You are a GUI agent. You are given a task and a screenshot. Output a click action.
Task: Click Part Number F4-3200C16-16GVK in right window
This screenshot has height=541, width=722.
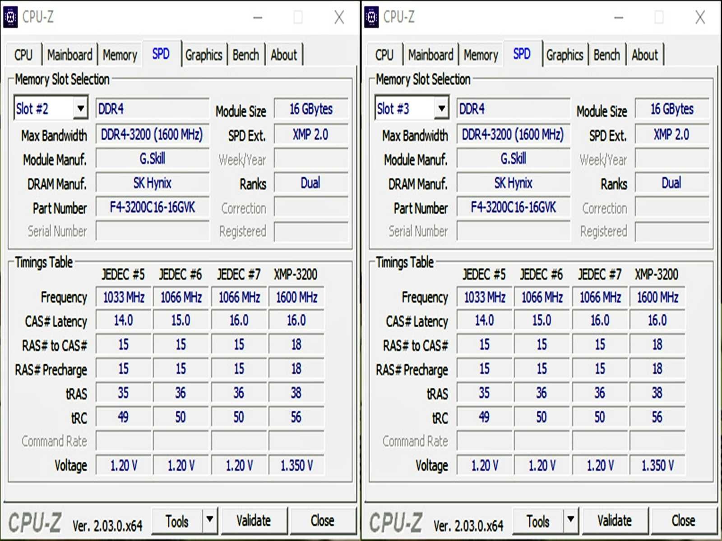coord(514,207)
